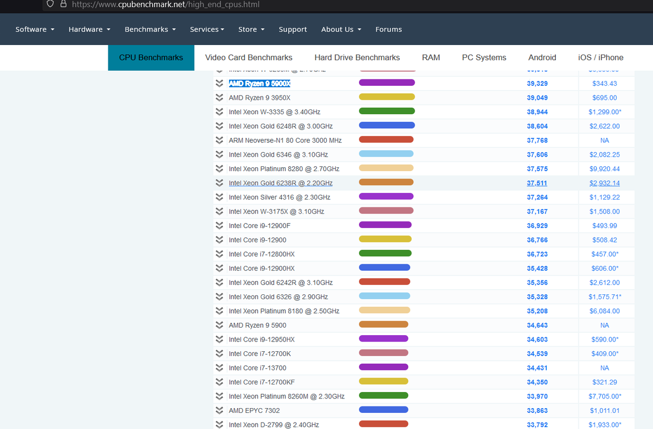
Task: Switch to Hard Drive Benchmarks tab
Action: (x=357, y=57)
